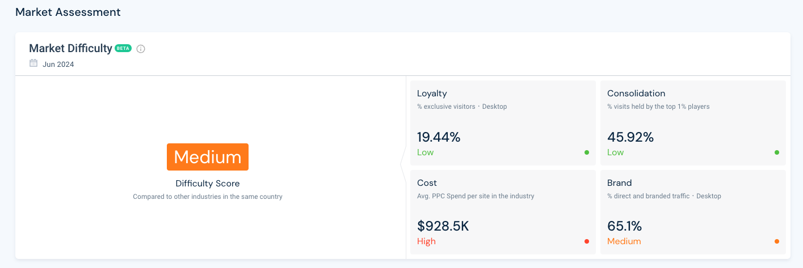Click the Market Assessment section heading
This screenshot has width=803, height=268.
coord(68,12)
